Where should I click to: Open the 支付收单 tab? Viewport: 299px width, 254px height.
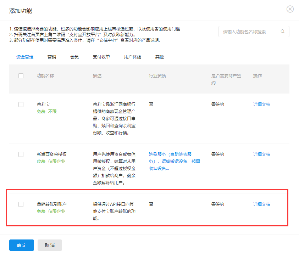(x=101, y=57)
